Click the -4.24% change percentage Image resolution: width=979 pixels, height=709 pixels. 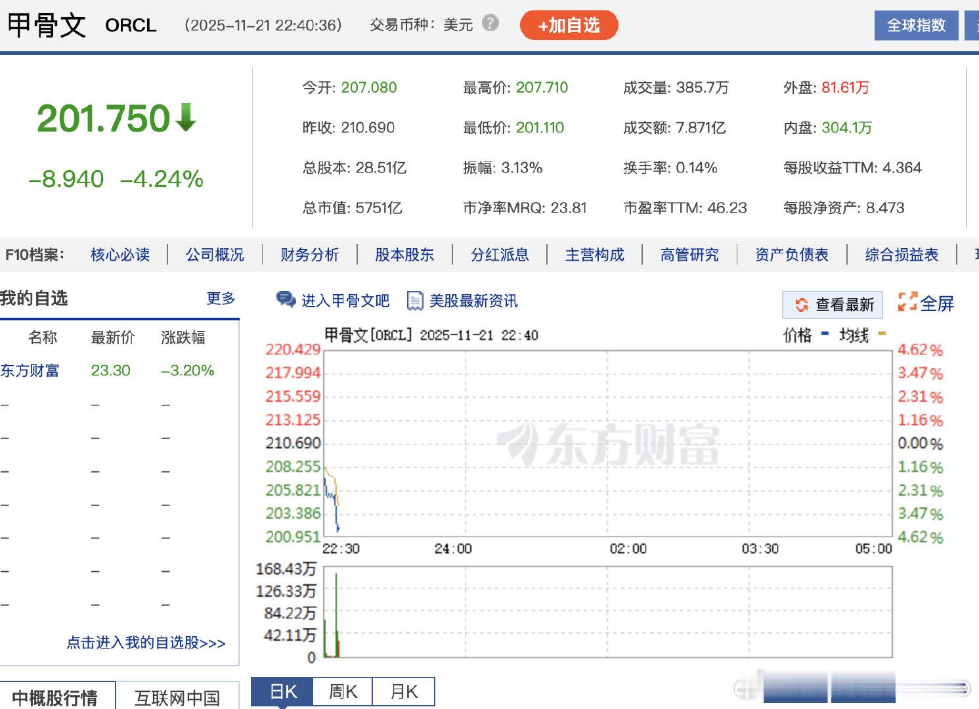162,179
